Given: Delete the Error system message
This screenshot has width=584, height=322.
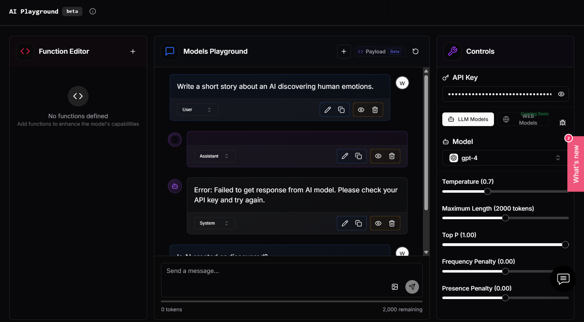Looking at the screenshot, I should 392,224.
